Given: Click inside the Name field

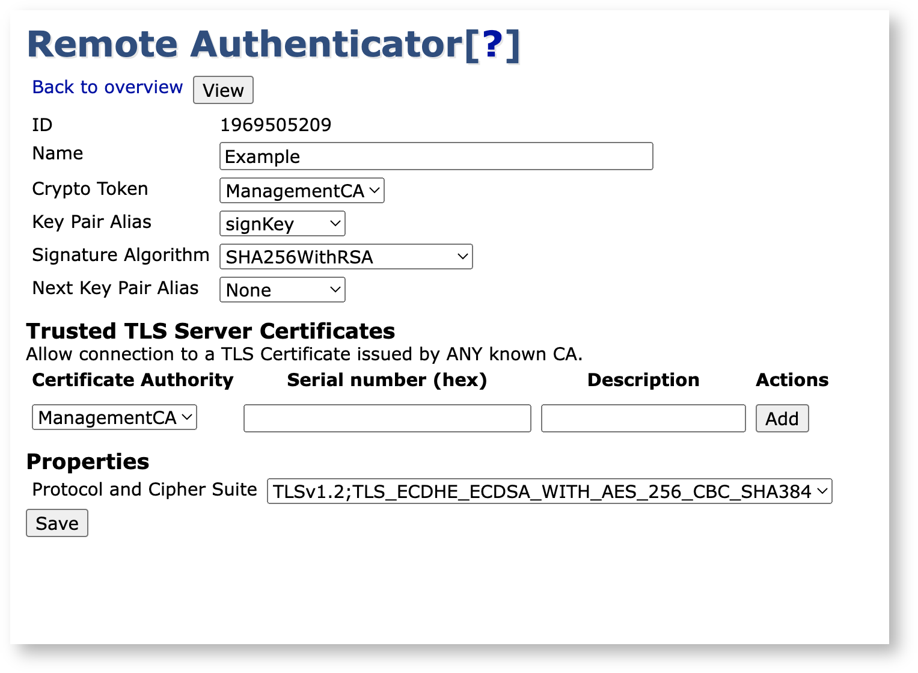Looking at the screenshot, I should pyautogui.click(x=436, y=156).
